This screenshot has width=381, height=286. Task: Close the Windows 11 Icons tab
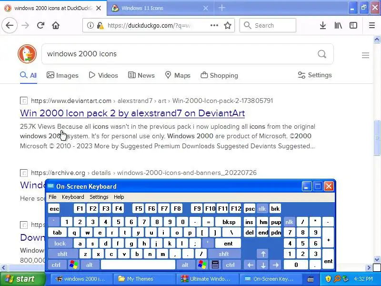[206, 8]
